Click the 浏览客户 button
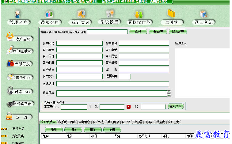The width and height of the screenshot is (232, 144). 158,31
